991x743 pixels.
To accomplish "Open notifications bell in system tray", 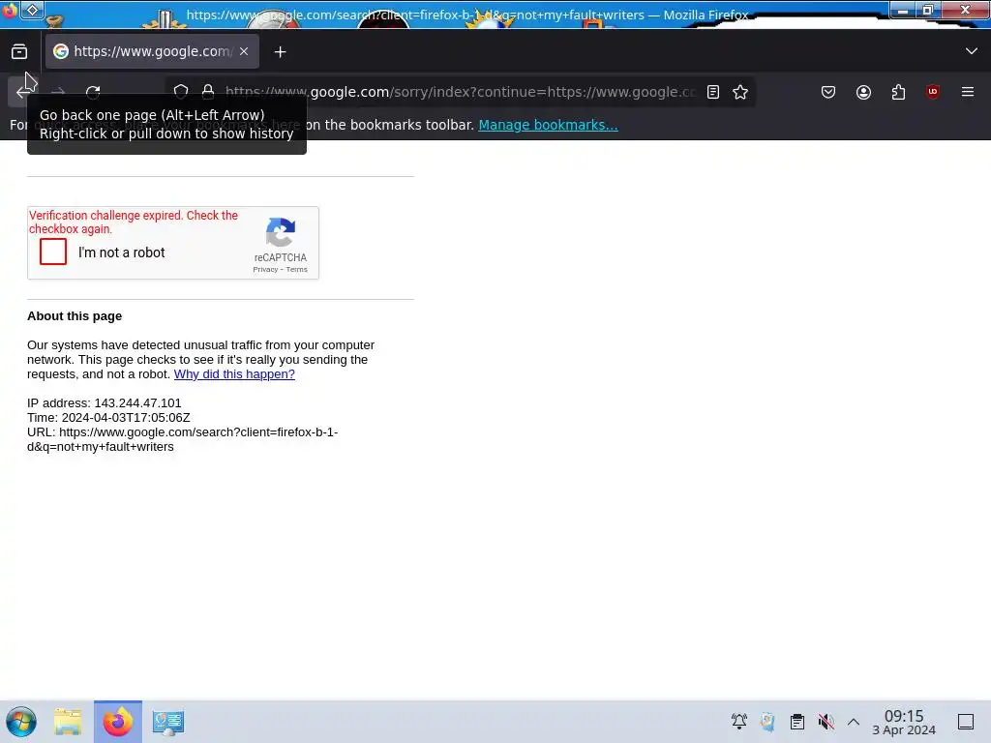I will (x=738, y=722).
